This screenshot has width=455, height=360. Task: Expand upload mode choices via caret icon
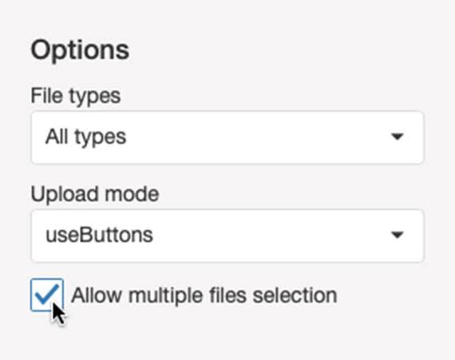point(398,235)
